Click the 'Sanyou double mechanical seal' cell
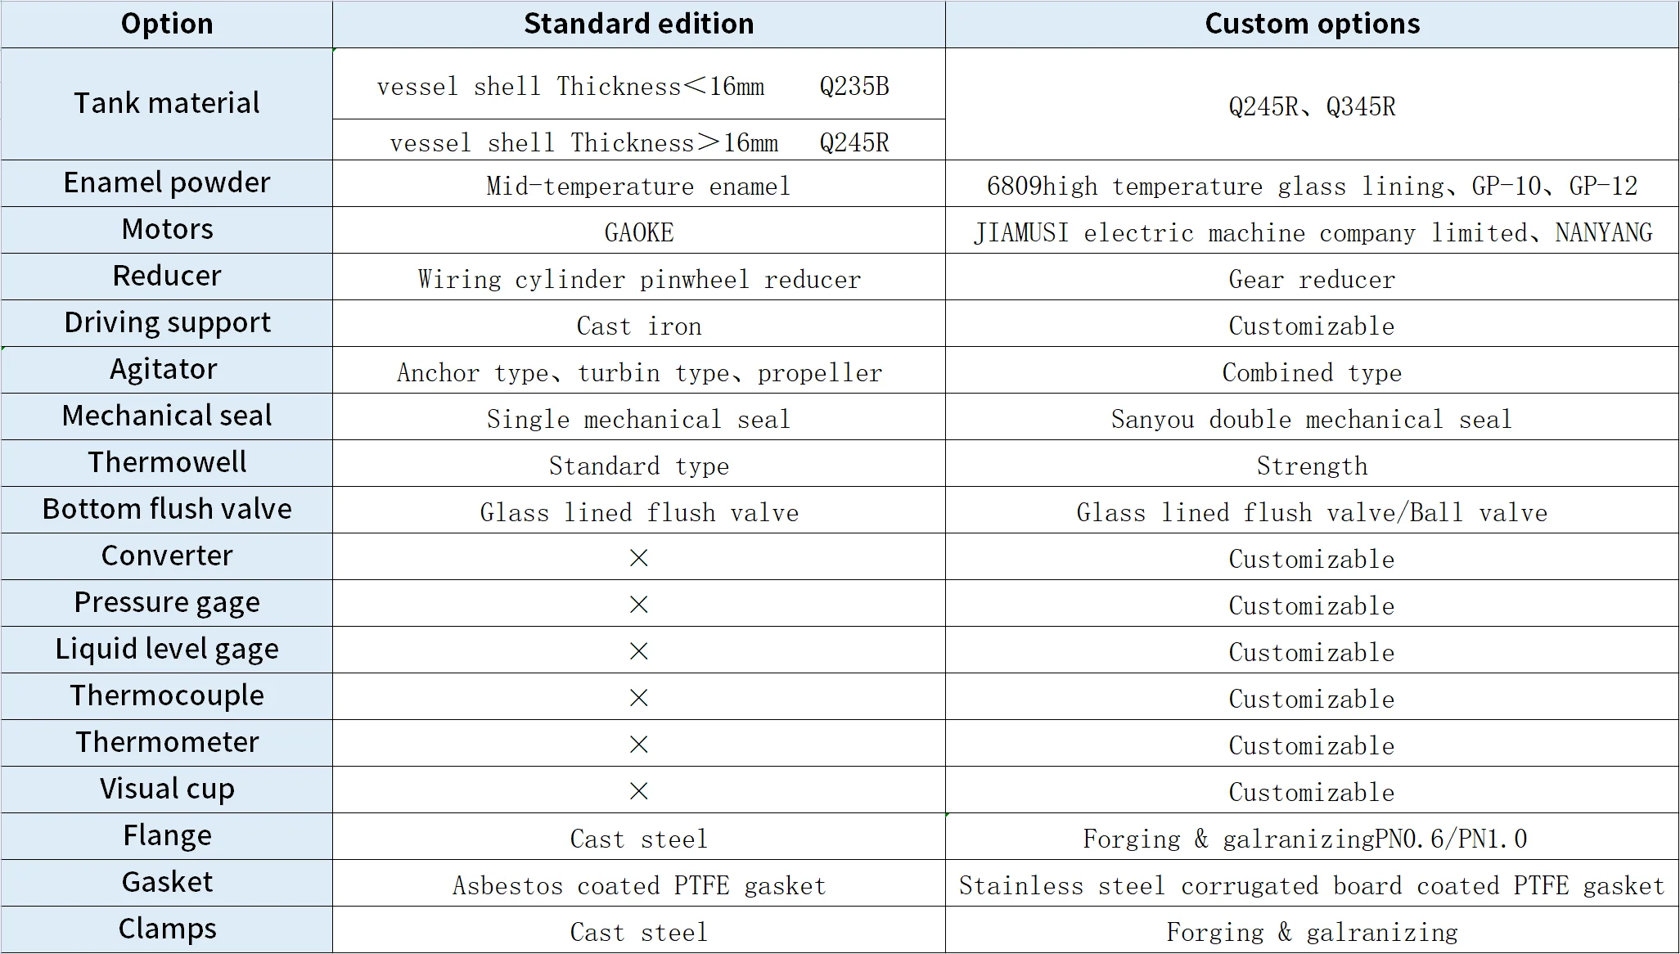This screenshot has height=954, width=1680. click(1312, 419)
